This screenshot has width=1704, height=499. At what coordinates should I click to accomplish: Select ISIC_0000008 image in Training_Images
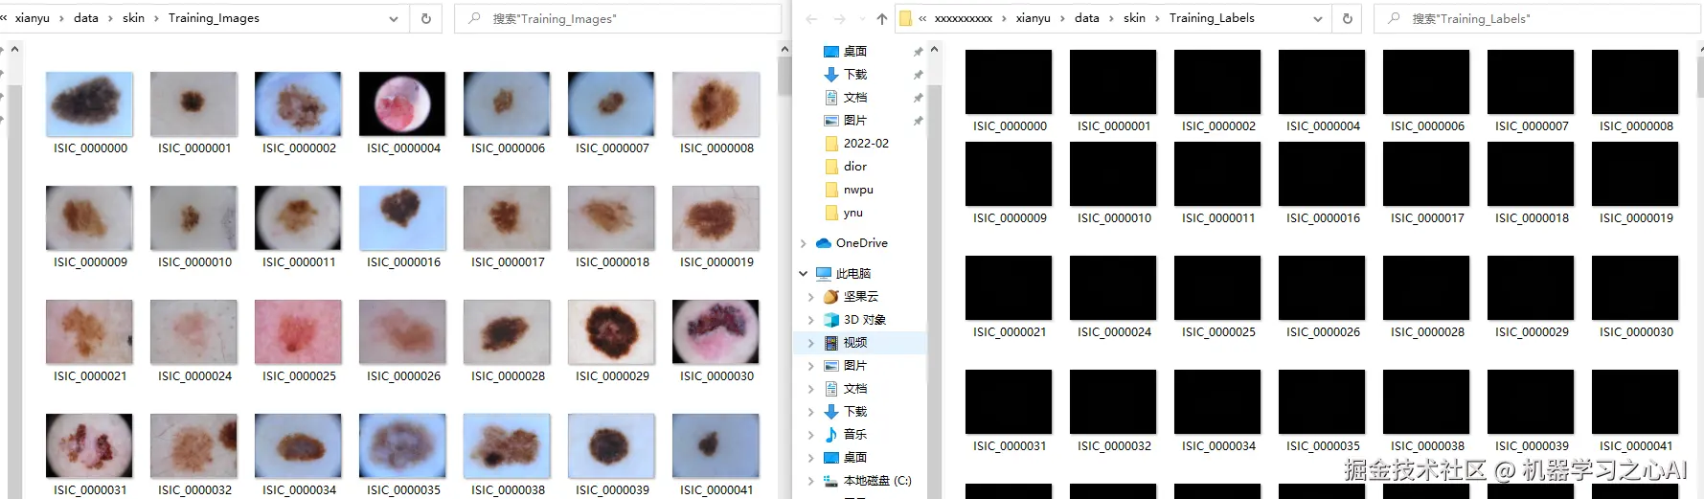716,103
